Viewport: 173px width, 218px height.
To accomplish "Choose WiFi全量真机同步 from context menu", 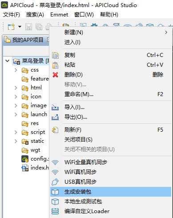I will tap(111, 162).
